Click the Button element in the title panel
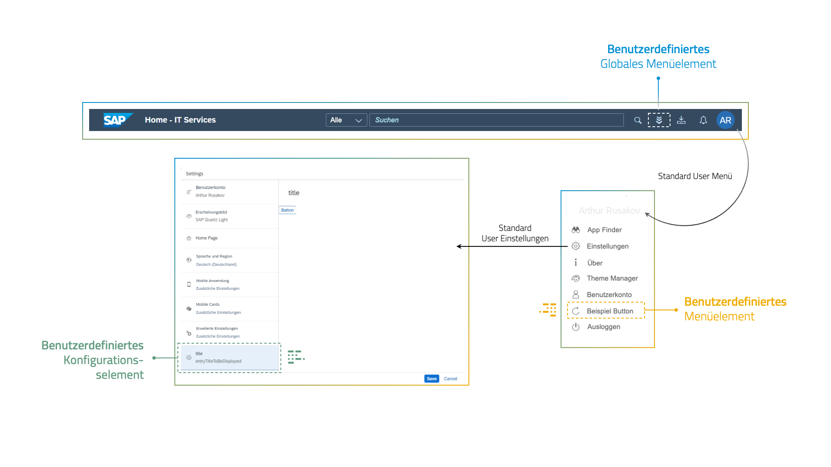This screenshot has width=831, height=467. click(287, 210)
